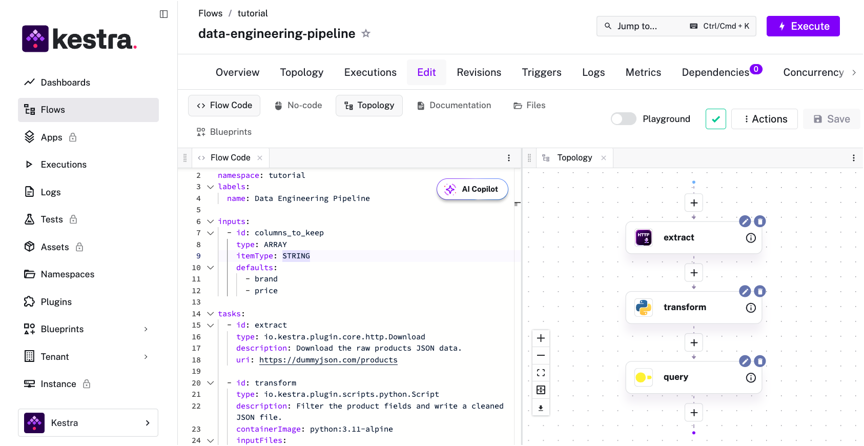
Task: Toggle the Flow Code view
Action: click(224, 105)
